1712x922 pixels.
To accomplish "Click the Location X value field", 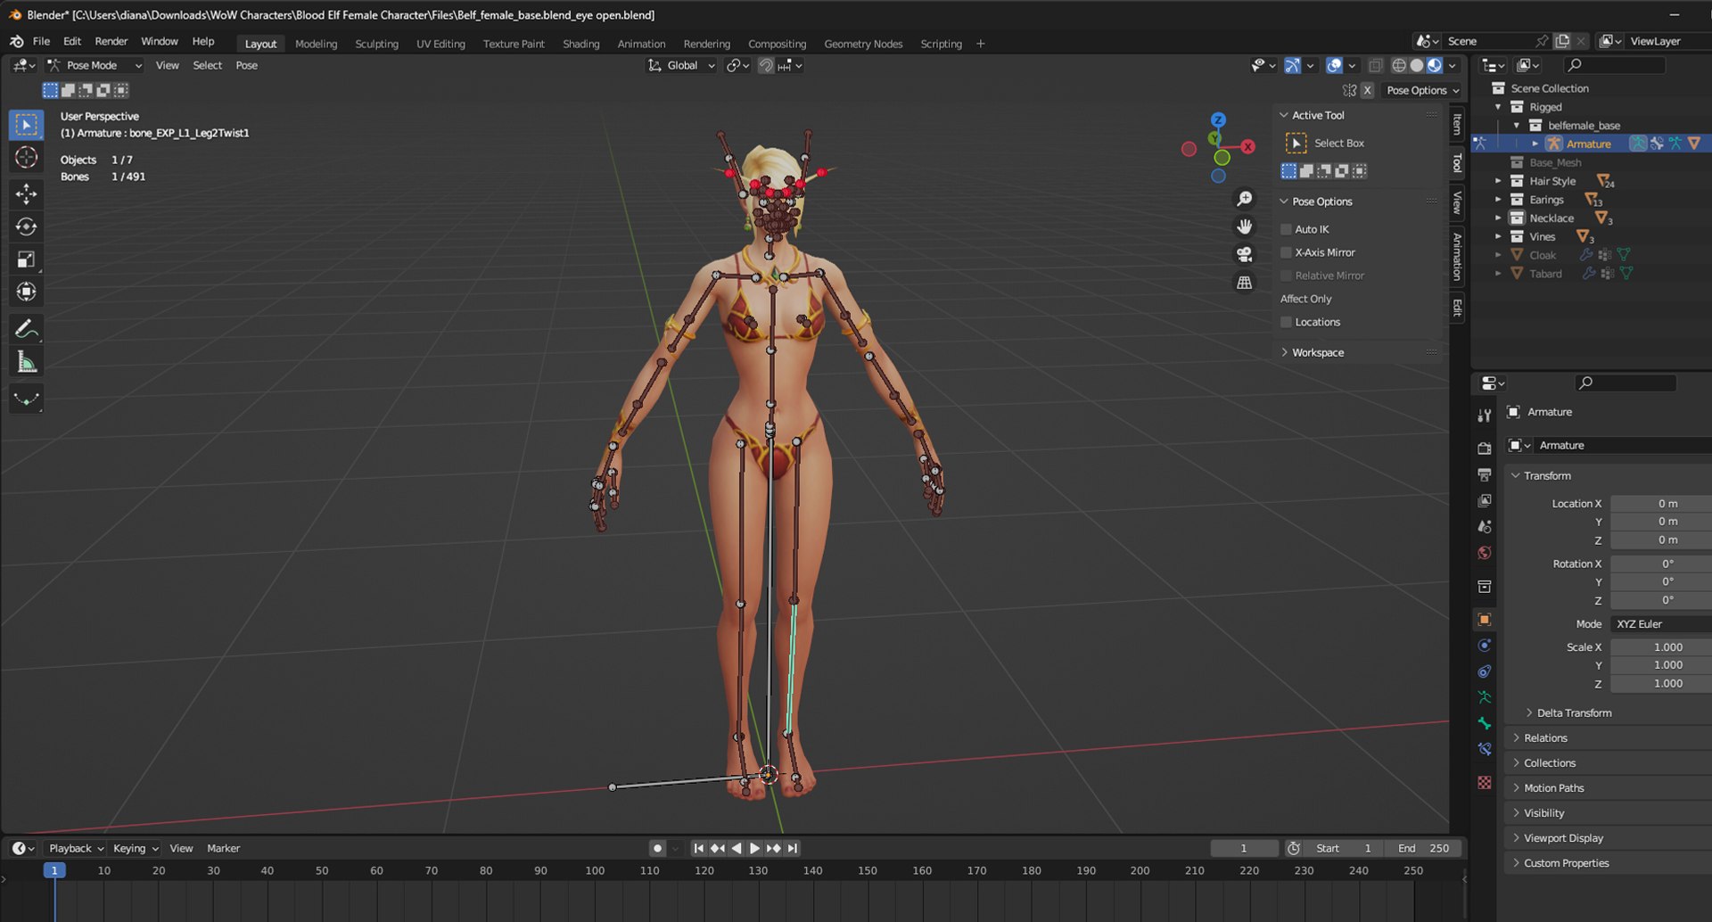I will pos(1661,504).
